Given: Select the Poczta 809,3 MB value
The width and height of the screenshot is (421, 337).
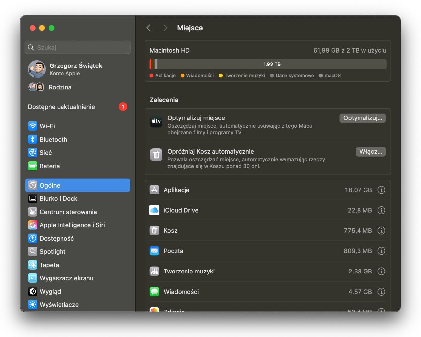Looking at the screenshot, I should pyautogui.click(x=358, y=251).
